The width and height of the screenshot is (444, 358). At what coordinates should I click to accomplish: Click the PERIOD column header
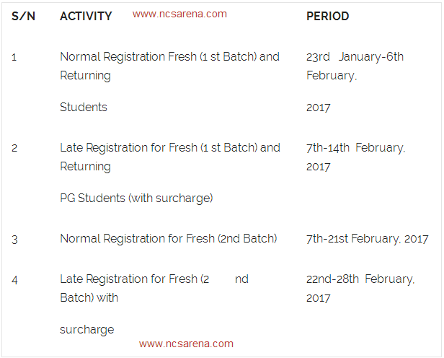point(327,16)
